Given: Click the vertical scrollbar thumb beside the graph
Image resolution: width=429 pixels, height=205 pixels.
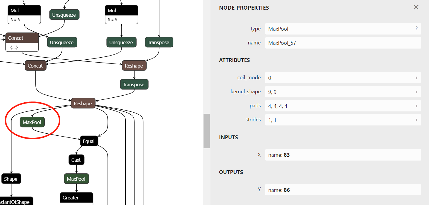Looking at the screenshot, I should point(206,131).
